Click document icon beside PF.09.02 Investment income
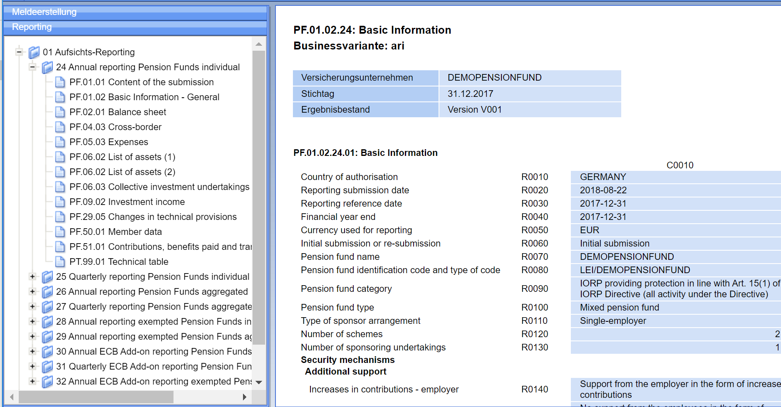The image size is (781, 407). tap(60, 202)
